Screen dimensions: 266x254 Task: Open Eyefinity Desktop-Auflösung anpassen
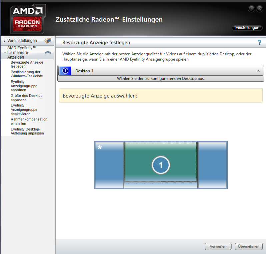[27, 131]
